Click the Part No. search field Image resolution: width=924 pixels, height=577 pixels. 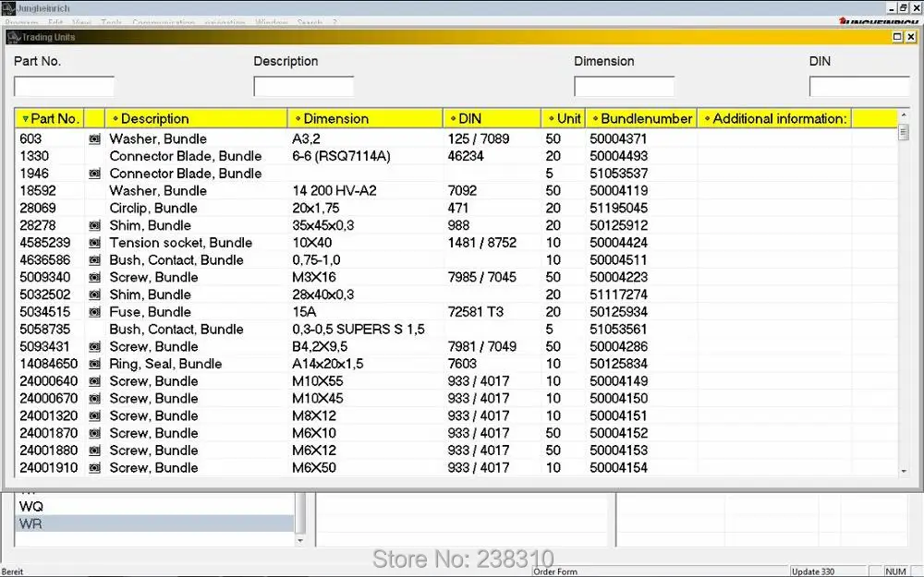click(65, 87)
